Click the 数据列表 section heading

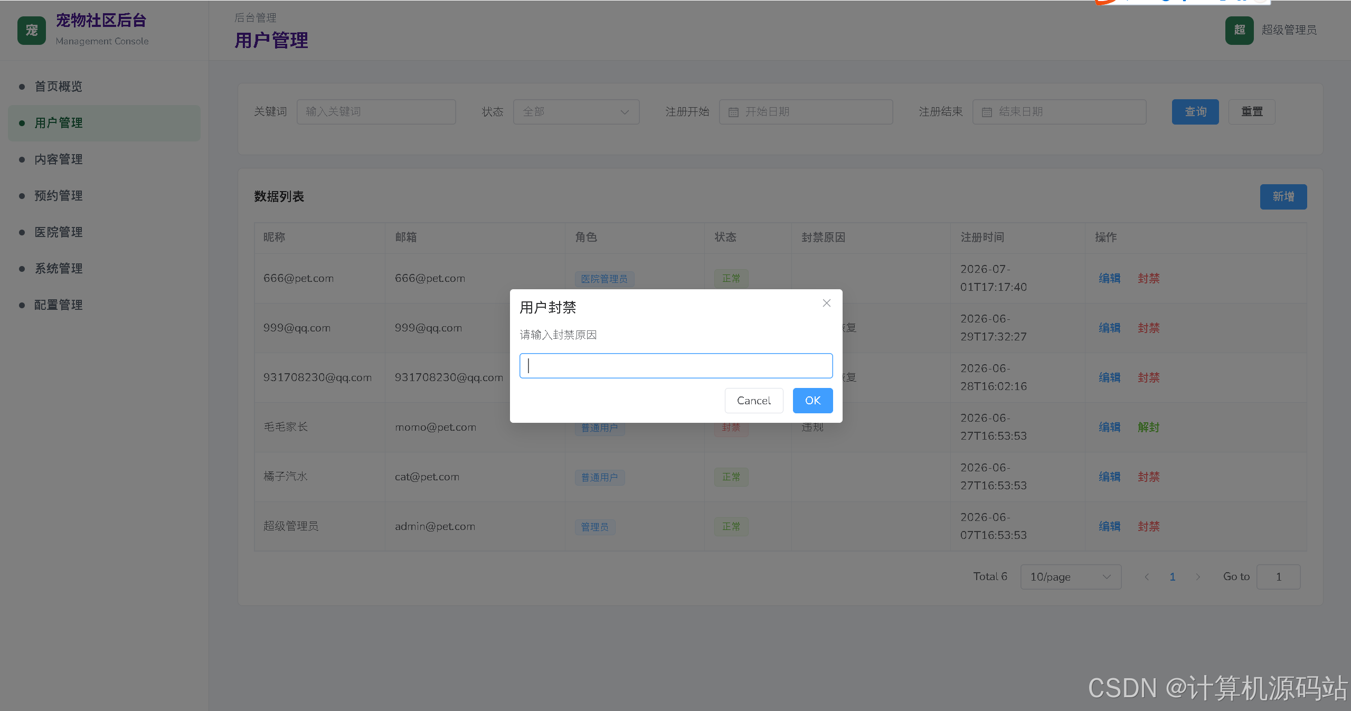[279, 197]
